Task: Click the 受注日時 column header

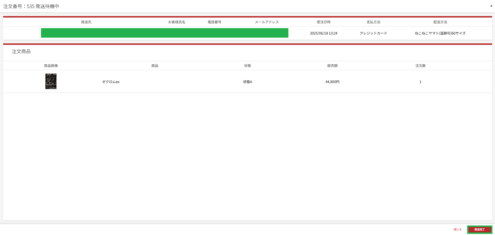Action: pos(323,22)
